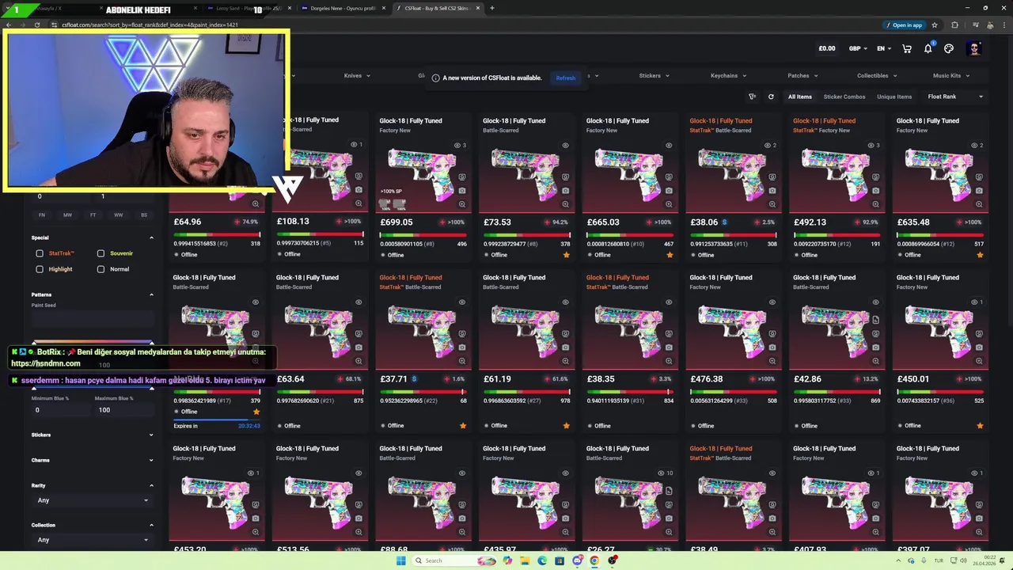Enable the Souvenir checkbox
Image resolution: width=1013 pixels, height=570 pixels.
click(101, 253)
